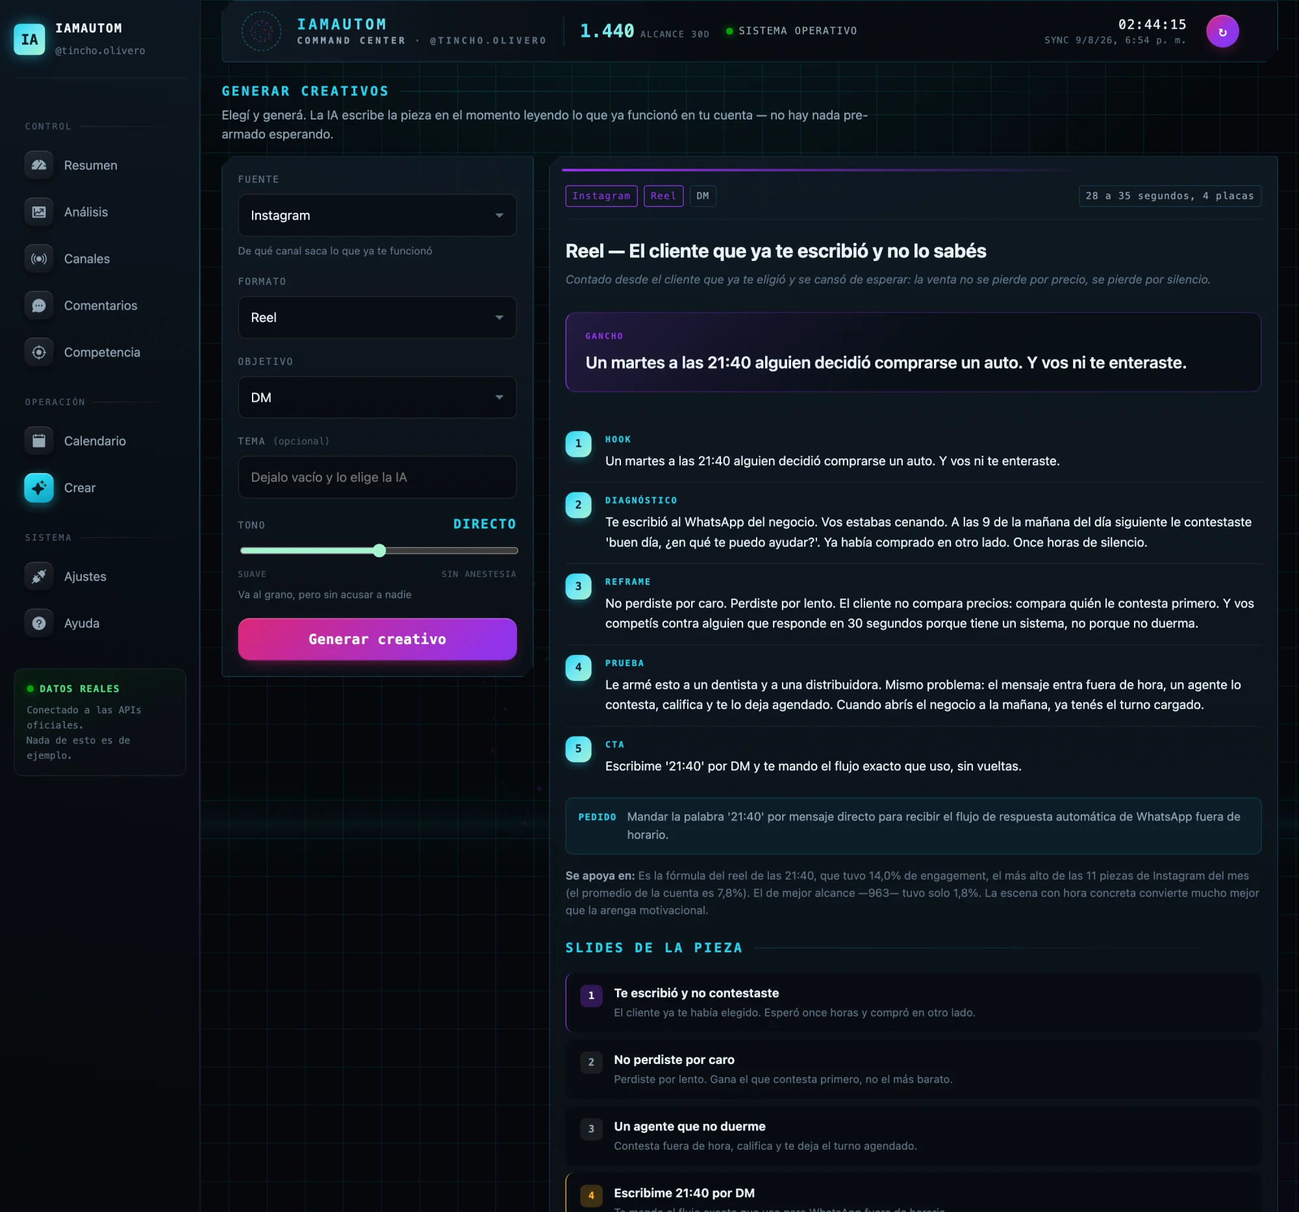Click step 3 REFRAME number badge
The image size is (1299, 1212).
(x=578, y=586)
